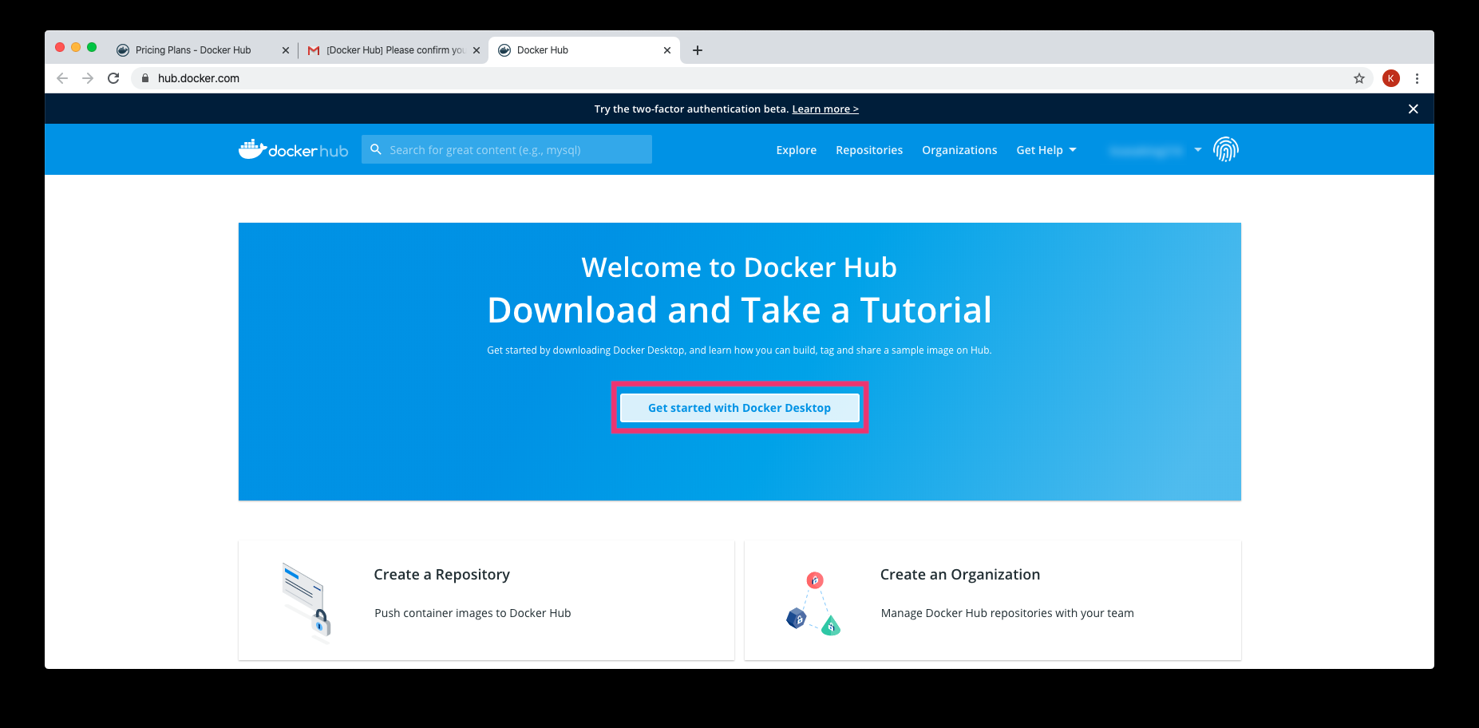Click the Docker Hub whale logo
Viewport: 1479px width, 728px height.
click(x=251, y=148)
